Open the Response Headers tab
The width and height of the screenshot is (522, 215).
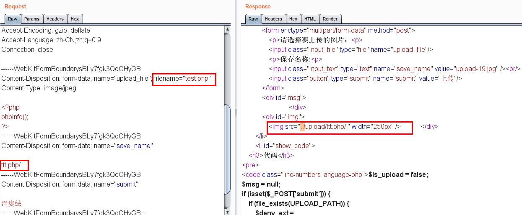pos(273,19)
